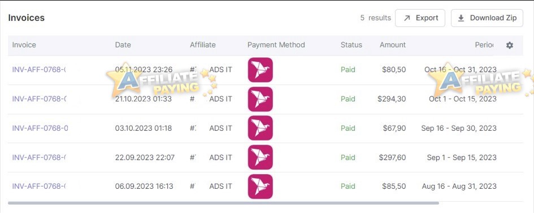This screenshot has width=534, height=213.
Task: Open the table settings gear icon
Action: pyautogui.click(x=510, y=45)
